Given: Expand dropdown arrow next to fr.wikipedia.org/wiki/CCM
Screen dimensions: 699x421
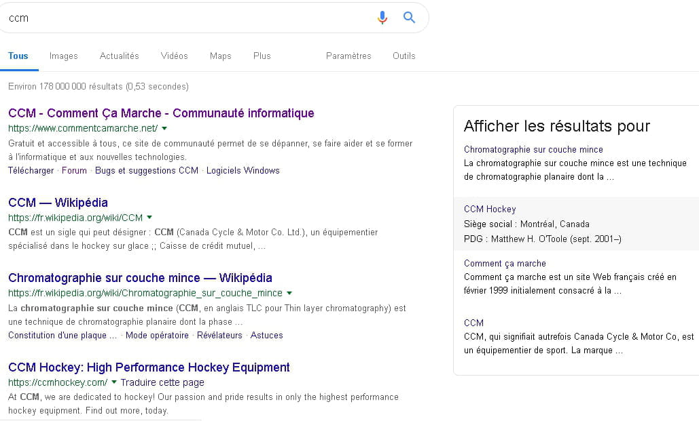Looking at the screenshot, I should tap(149, 218).
